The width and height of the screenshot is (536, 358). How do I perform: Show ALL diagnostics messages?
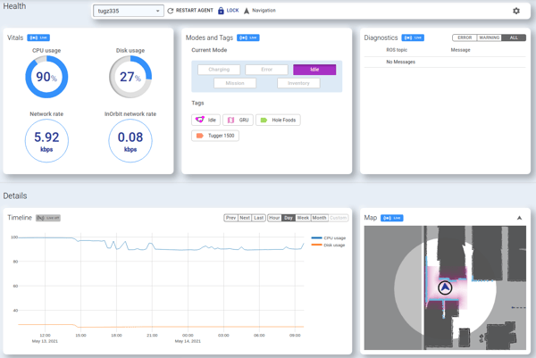pos(514,37)
